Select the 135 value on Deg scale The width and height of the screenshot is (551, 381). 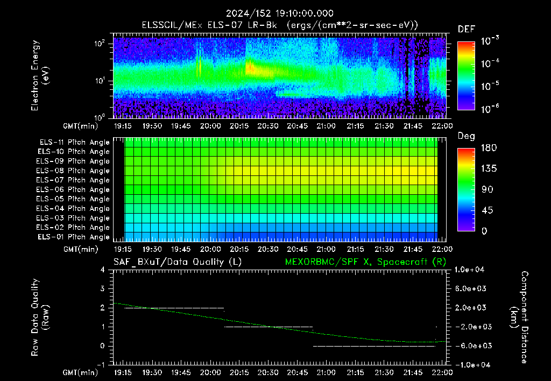[489, 168]
